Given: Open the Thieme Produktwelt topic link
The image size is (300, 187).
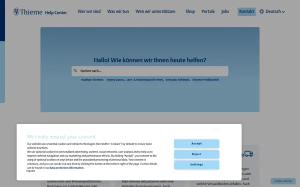Looking at the screenshot, I should click(x=205, y=80).
